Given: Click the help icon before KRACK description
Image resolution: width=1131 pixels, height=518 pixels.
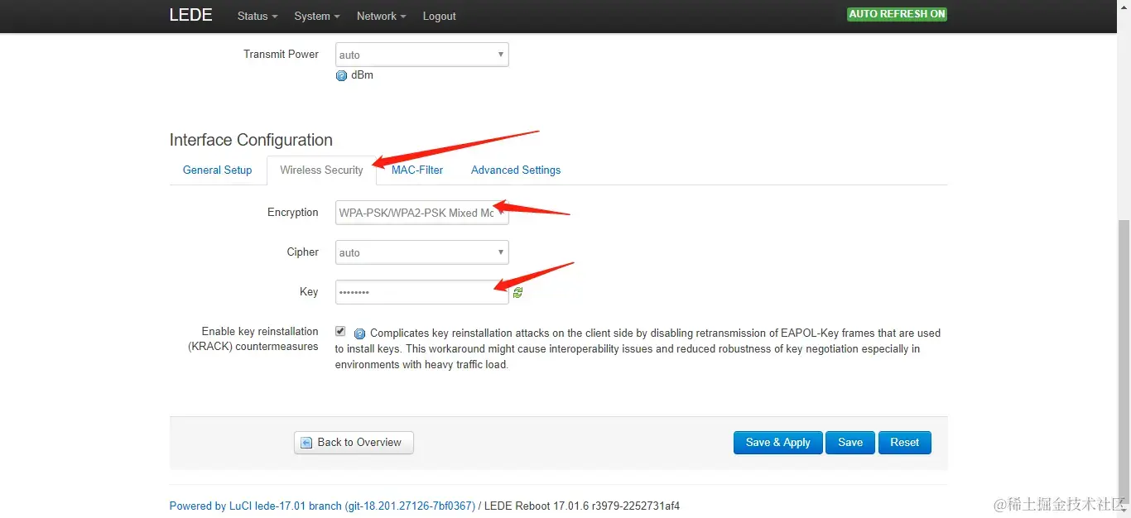Looking at the screenshot, I should click(359, 333).
